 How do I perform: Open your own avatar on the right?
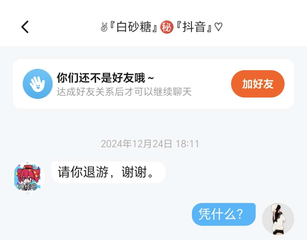[x=278, y=219]
